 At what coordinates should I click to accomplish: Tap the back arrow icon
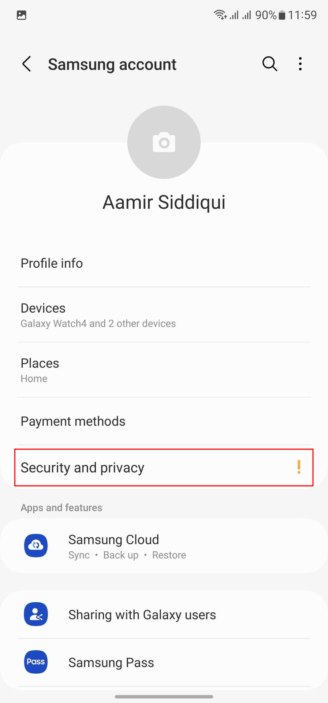26,64
